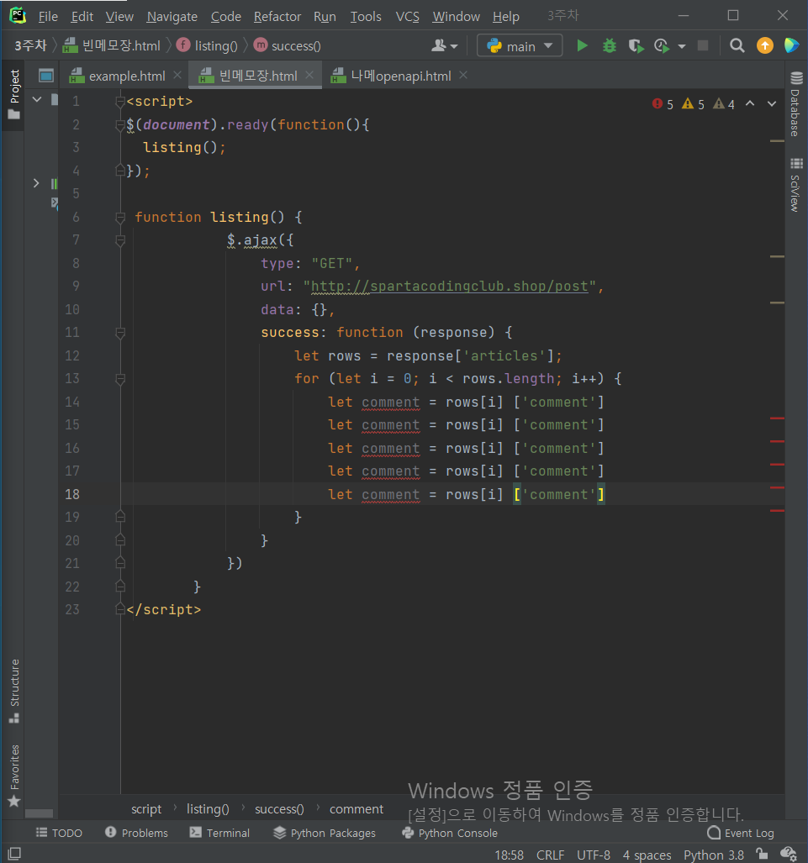Open the JetBrains Space colorful icon

[x=791, y=45]
